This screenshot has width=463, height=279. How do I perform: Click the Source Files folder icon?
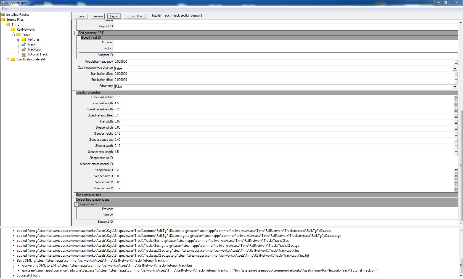pyautogui.click(x=3, y=20)
